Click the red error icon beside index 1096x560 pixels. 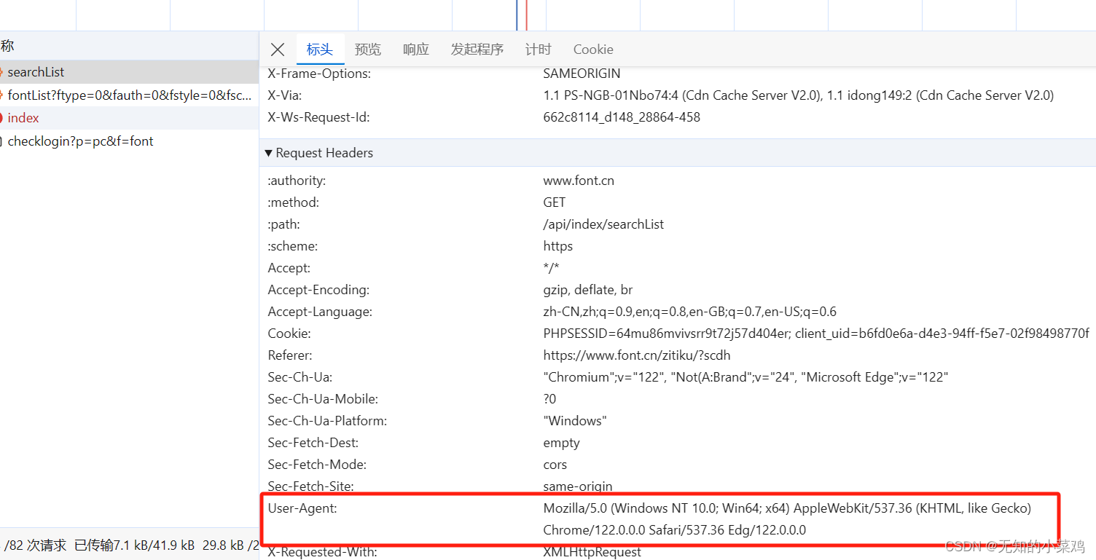pyautogui.click(x=1, y=118)
